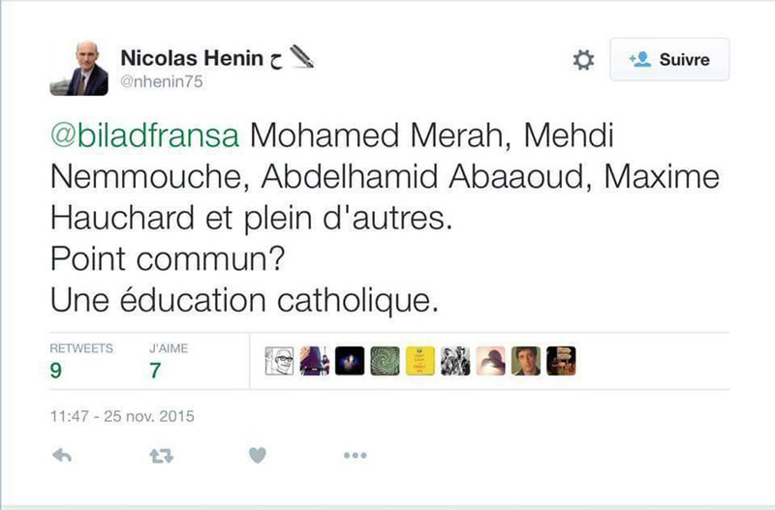Click the reply arrow icon
Viewport: 775px width, 510px height.
coord(61,455)
